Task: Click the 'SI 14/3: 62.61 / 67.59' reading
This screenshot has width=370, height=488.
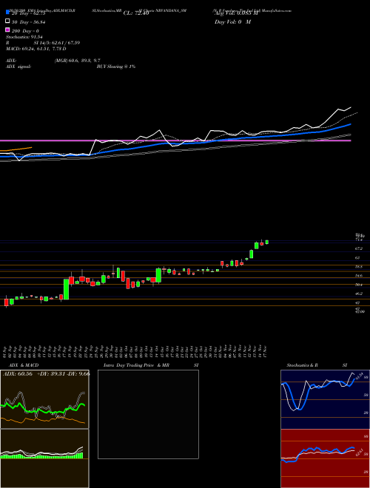Action: (57, 43)
